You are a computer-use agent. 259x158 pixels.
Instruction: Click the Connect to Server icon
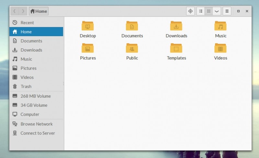tap(15, 133)
